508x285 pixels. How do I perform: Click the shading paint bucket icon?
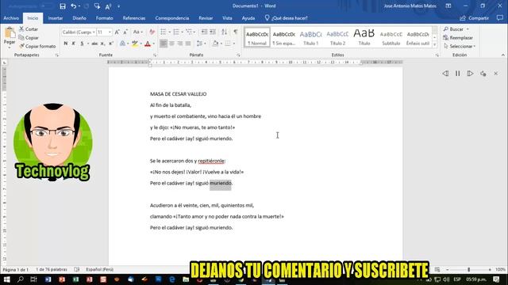pos(215,44)
